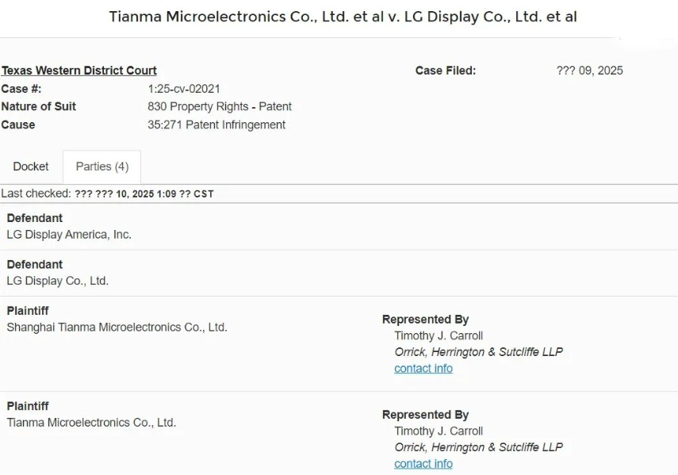
Task: Click the Nature of Suit label
Action: click(x=39, y=106)
